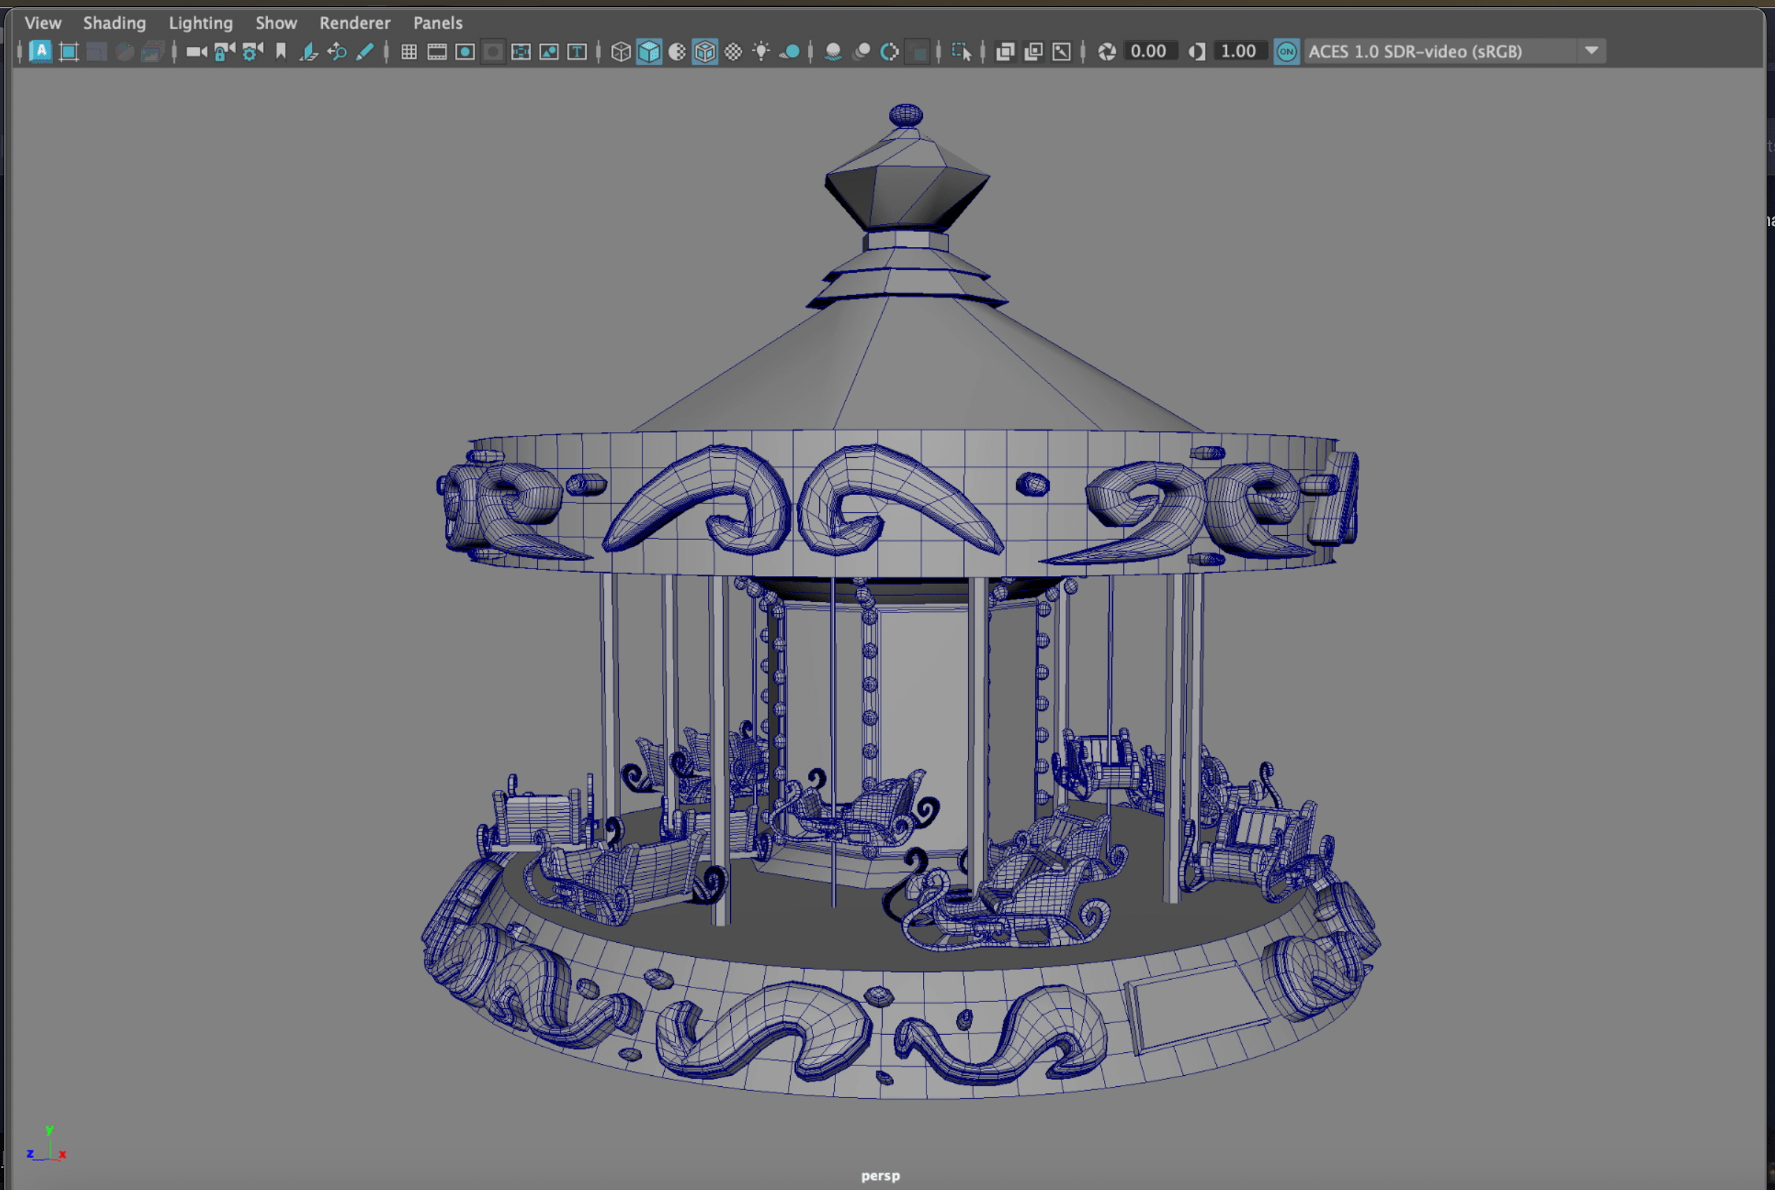This screenshot has width=1775, height=1190.
Task: Click the isolate select icon
Action: tap(961, 51)
